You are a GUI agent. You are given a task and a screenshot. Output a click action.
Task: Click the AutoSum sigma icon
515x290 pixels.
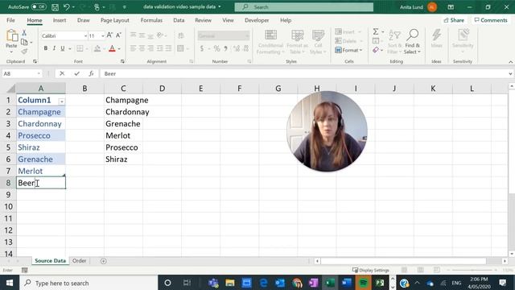[x=376, y=32]
